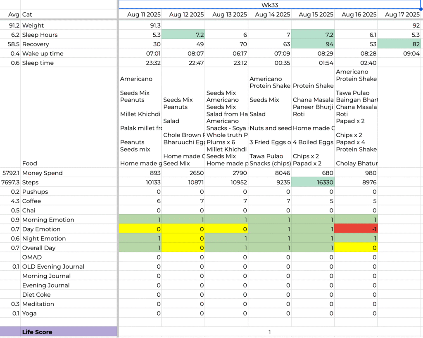The image size is (423, 338).
Task: Select the Aug 11 Food cell with Millet Khichdi
Action: coord(140,118)
